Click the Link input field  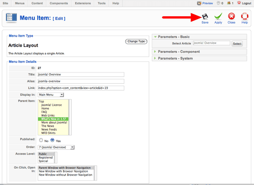pyautogui.click(x=81, y=88)
